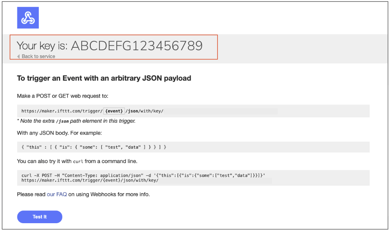Click the back arrow beside Back to service
390x231 pixels.
(x=19, y=56)
